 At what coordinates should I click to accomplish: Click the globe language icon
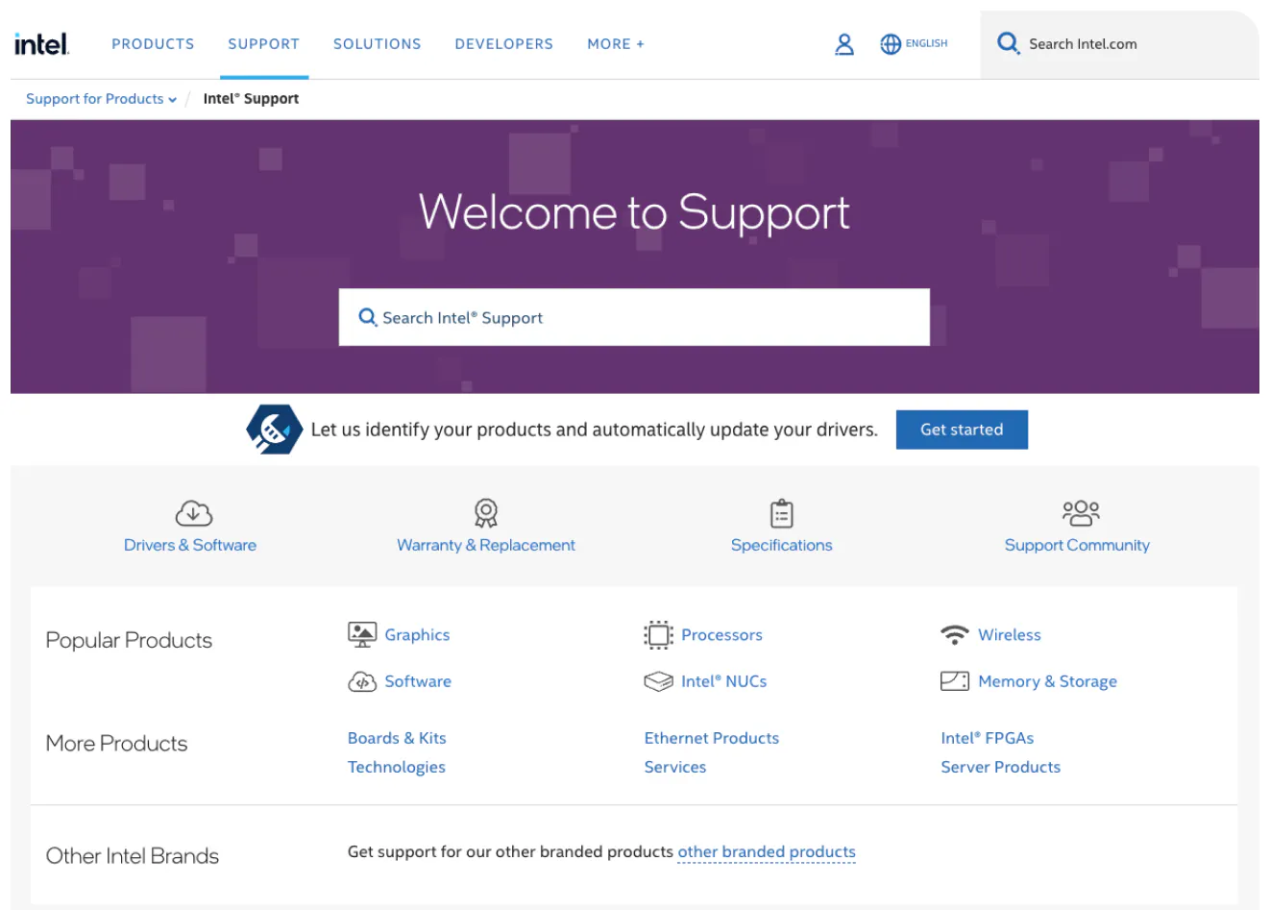(x=891, y=44)
